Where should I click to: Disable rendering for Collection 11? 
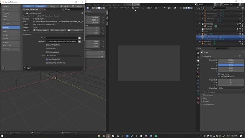tap(243, 24)
